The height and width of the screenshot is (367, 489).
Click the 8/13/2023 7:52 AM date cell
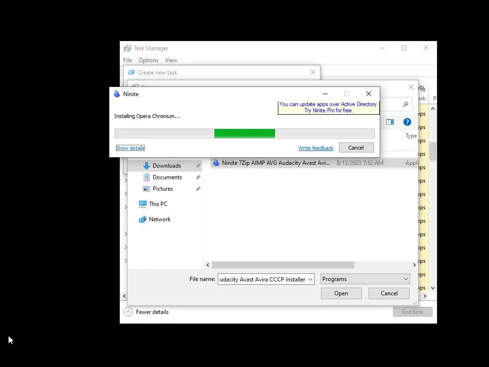click(360, 163)
